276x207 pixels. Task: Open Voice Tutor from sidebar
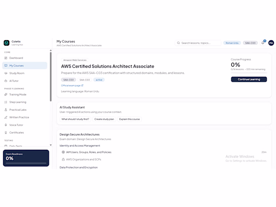(24, 125)
